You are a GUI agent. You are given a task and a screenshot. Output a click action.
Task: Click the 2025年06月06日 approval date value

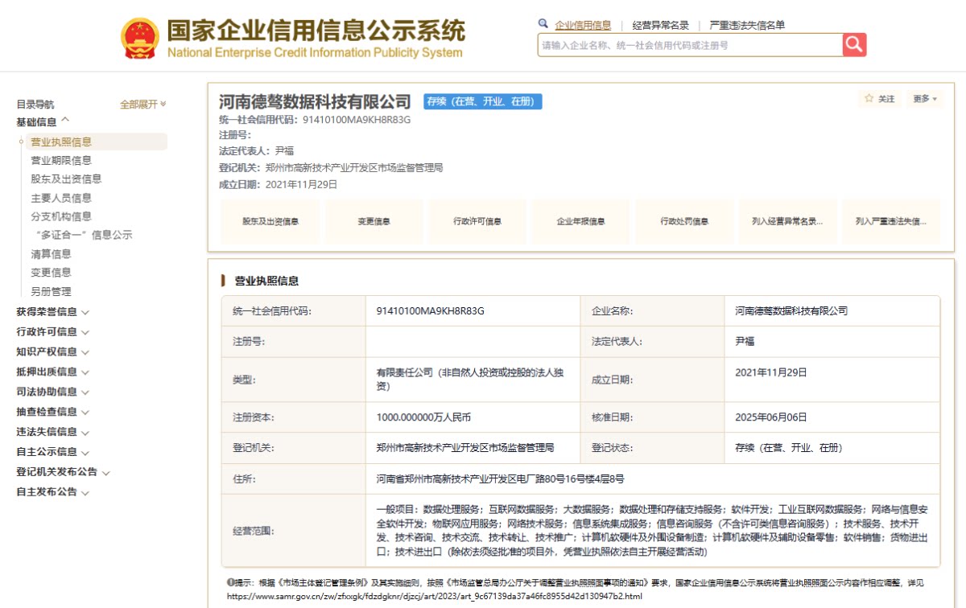tap(770, 417)
